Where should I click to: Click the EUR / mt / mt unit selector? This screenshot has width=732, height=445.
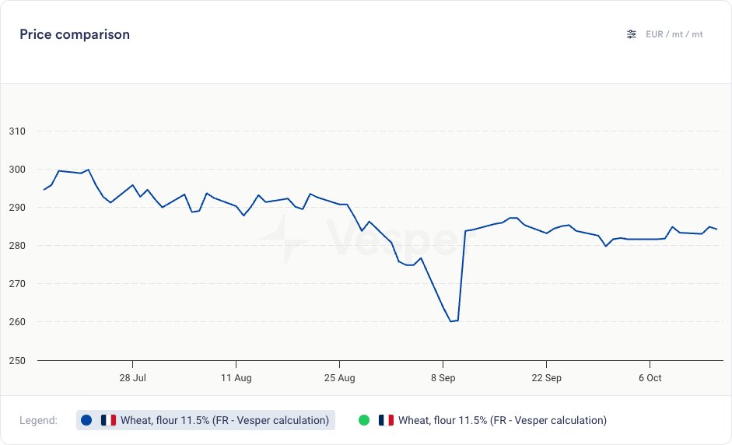coord(674,34)
